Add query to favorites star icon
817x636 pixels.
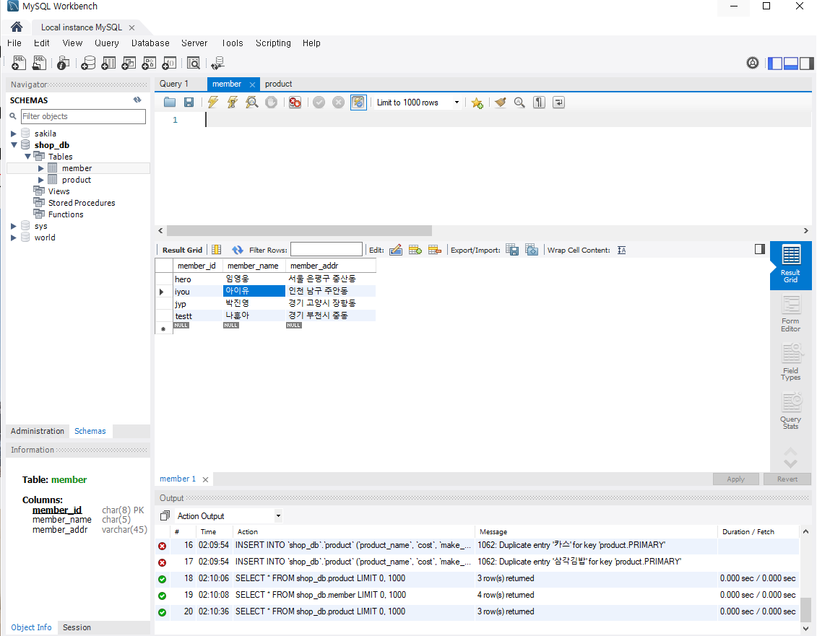pyautogui.click(x=477, y=103)
